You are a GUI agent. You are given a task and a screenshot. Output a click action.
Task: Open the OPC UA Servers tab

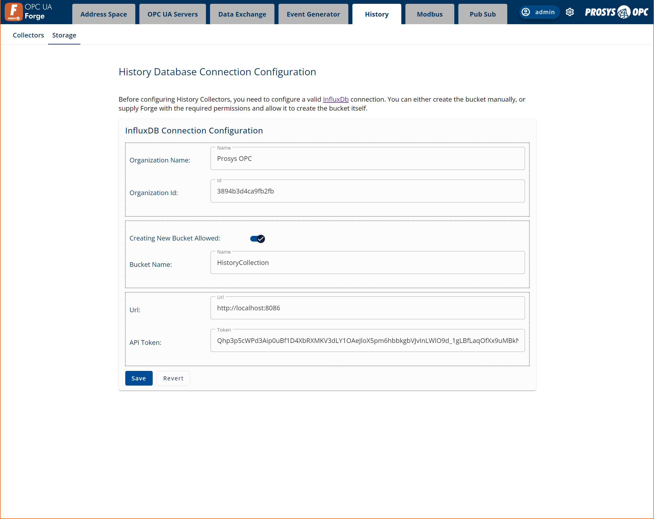coord(172,14)
